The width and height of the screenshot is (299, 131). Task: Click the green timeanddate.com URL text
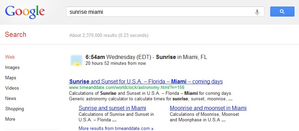click(x=126, y=88)
